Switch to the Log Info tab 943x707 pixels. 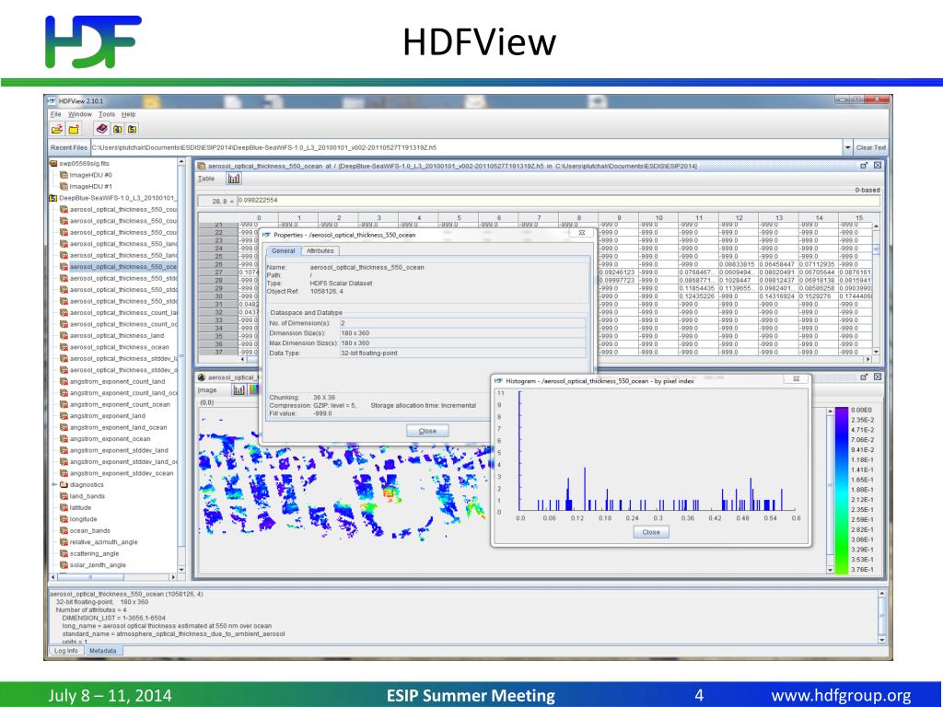point(65,651)
